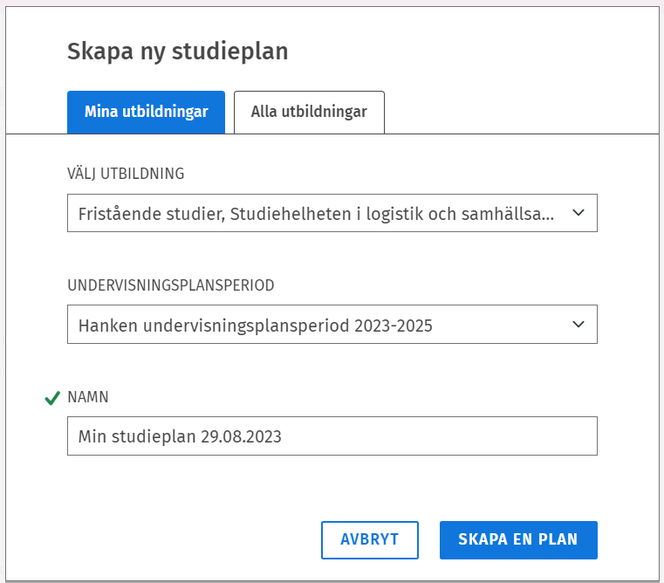Click the green validation checkmark icon
This screenshot has width=664, height=583.
click(x=51, y=398)
